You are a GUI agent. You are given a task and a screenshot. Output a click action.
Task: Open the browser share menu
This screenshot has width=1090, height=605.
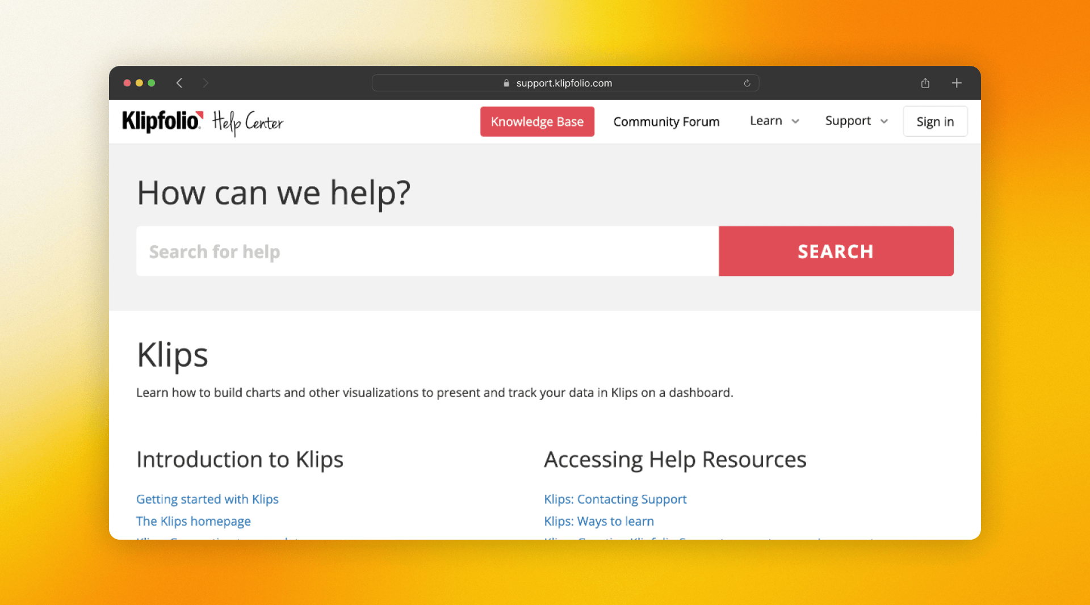point(925,83)
